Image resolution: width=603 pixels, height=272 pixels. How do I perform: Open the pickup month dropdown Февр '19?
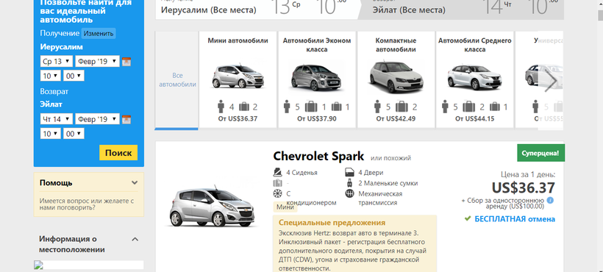pyautogui.click(x=97, y=62)
